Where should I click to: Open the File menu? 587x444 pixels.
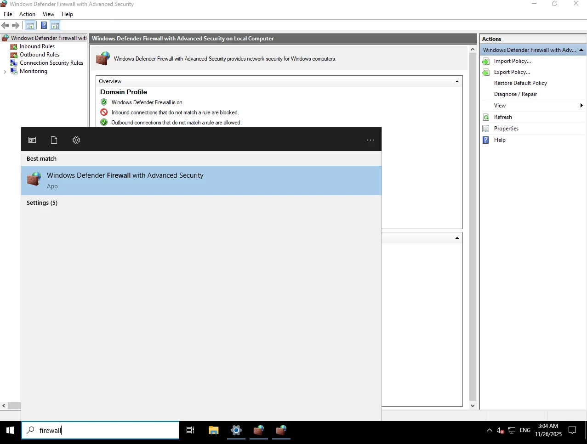[x=8, y=14]
